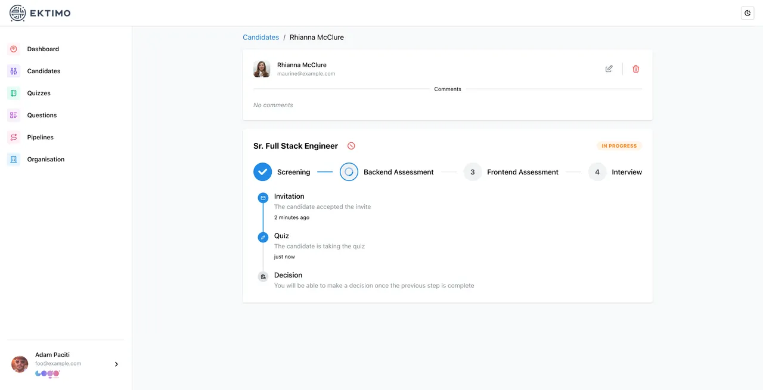This screenshot has height=390, width=763.
Task: Click the Quiz pencil timeline marker
Action: (263, 237)
